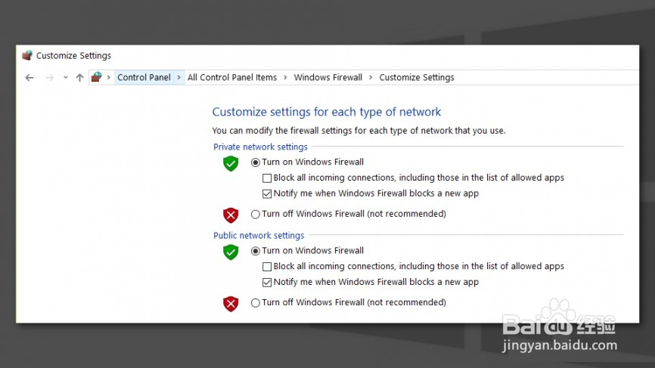Click the red shield under Private network settings
655x368 pixels.
coord(231,215)
